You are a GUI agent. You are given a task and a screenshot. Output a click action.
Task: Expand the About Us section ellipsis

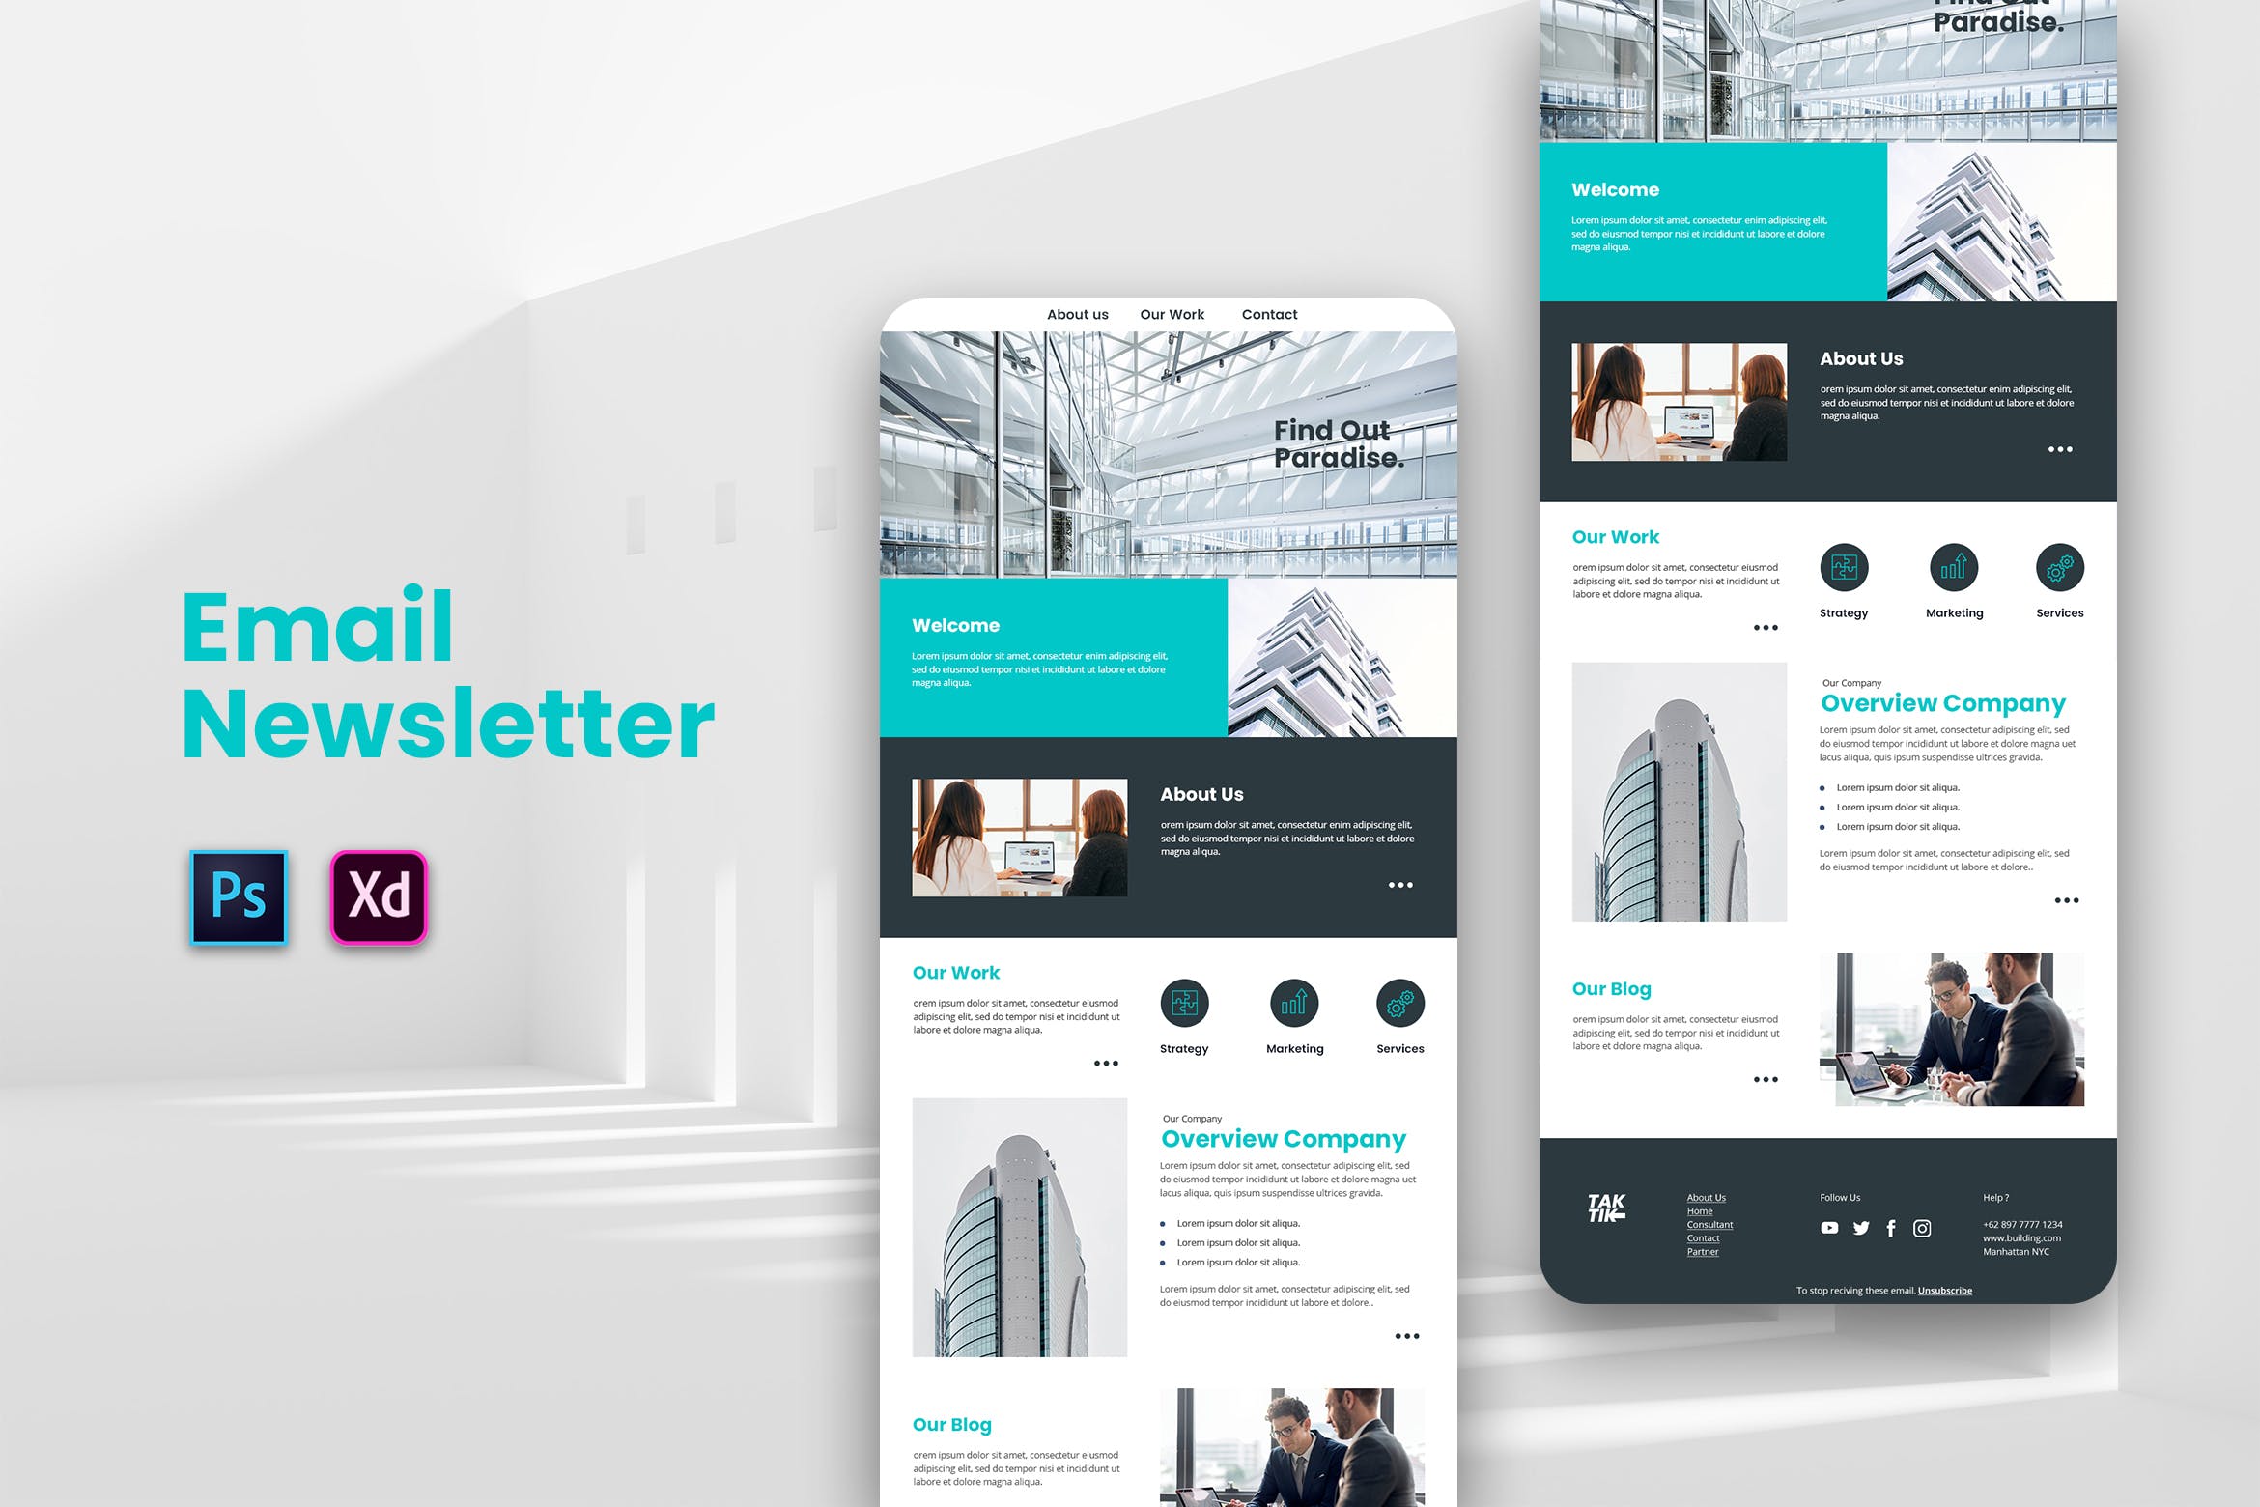(1399, 885)
